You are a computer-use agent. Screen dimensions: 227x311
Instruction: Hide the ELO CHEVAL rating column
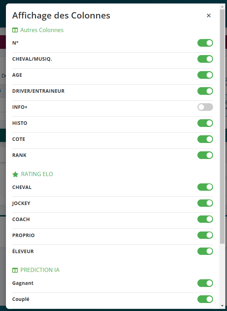(x=205, y=187)
